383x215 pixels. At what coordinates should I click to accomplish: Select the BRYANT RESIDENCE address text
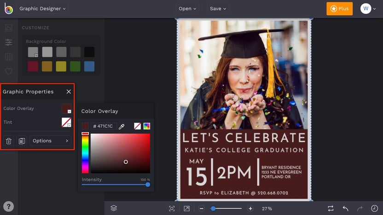click(281, 172)
